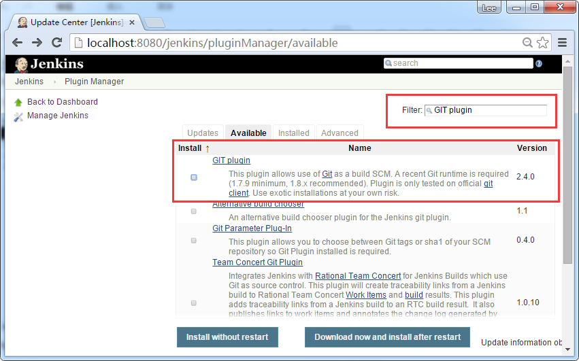The image size is (579, 361).
Task: Click the browser forward arrow
Action: [37, 43]
